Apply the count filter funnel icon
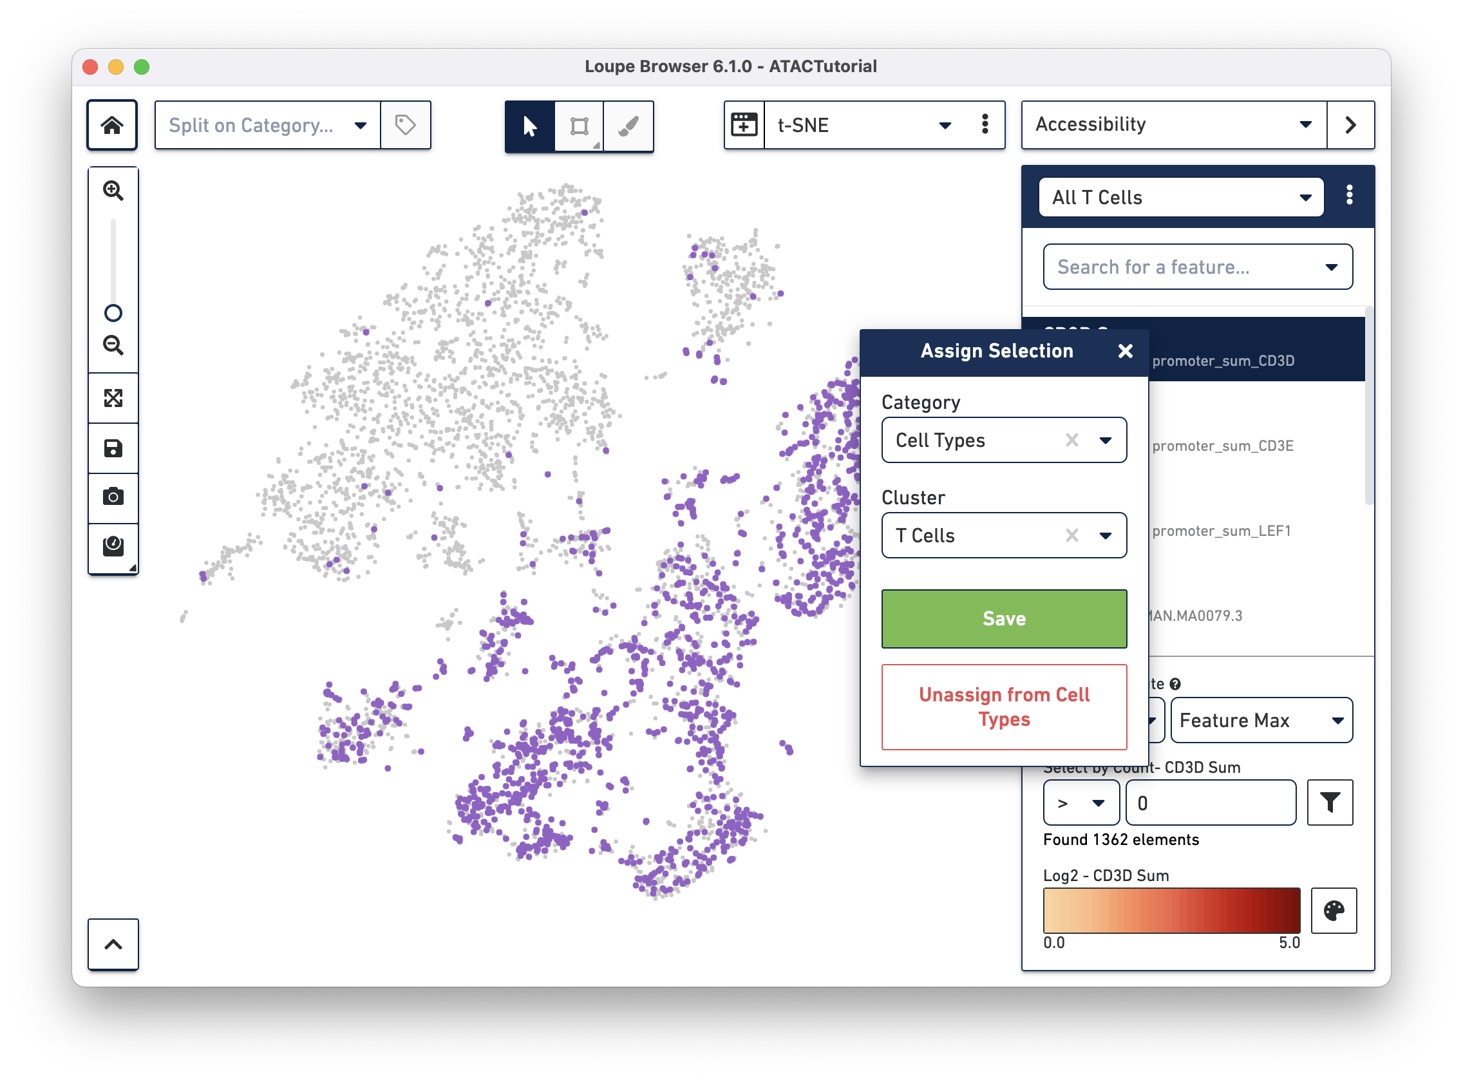Screen dimensions: 1463x1082 point(1330,803)
